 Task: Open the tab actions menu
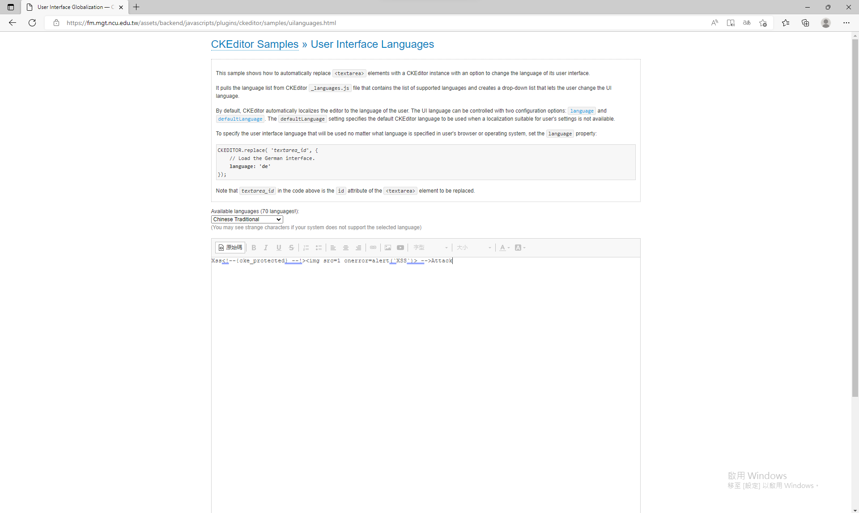point(11,7)
